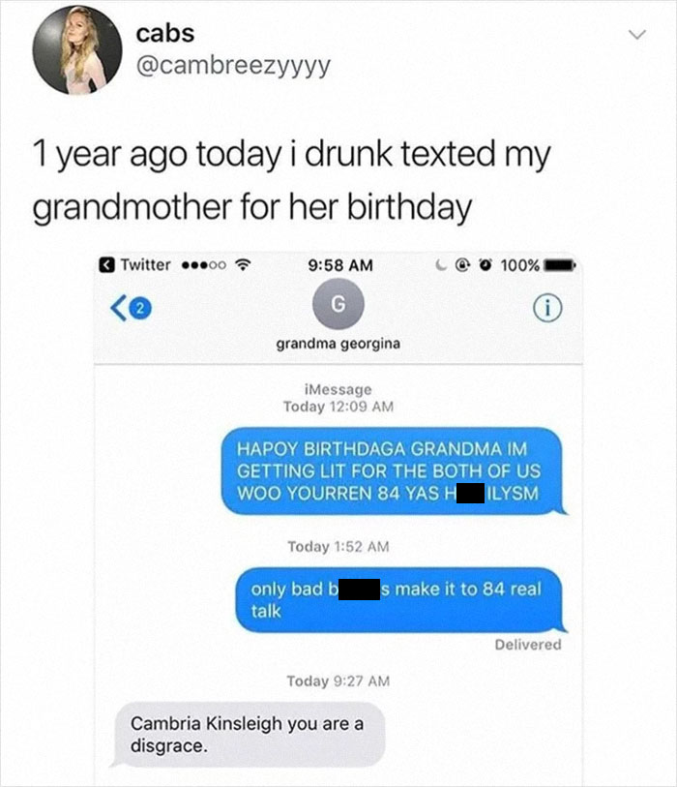The width and height of the screenshot is (677, 787).
Task: Tap the G contact avatar circle
Action: pos(338,304)
